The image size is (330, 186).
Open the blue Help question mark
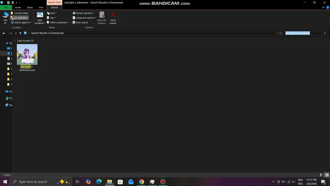328,7
